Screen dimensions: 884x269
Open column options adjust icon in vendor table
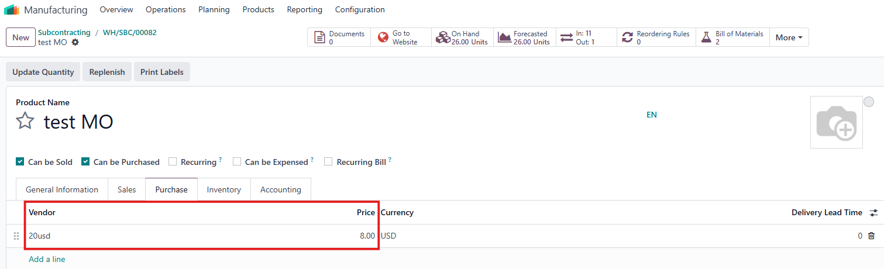pyautogui.click(x=873, y=213)
